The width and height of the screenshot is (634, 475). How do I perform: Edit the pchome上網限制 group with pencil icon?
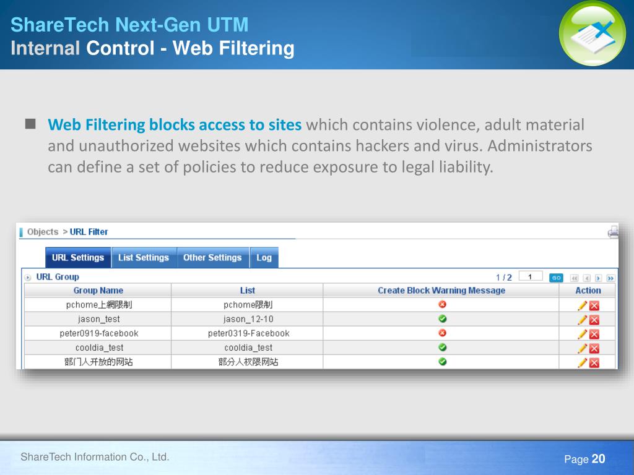pyautogui.click(x=582, y=306)
